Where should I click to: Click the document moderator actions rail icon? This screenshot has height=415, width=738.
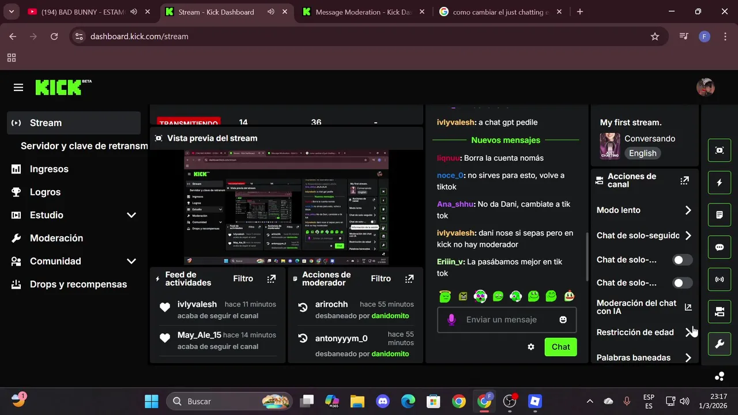point(720,215)
